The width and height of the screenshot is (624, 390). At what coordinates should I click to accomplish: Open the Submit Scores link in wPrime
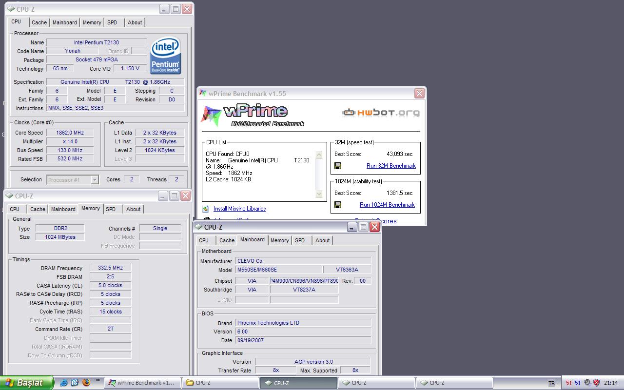tap(375, 221)
